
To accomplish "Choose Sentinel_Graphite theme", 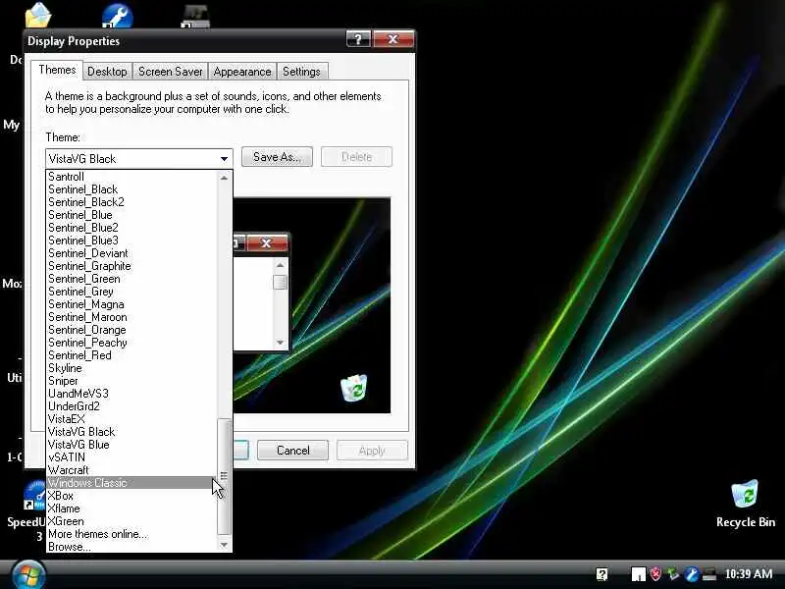I will (x=132, y=266).
